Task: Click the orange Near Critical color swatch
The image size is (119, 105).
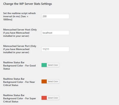Action: pos(44,81)
